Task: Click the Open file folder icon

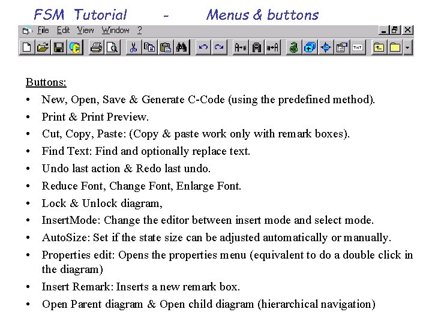Action: (43, 47)
